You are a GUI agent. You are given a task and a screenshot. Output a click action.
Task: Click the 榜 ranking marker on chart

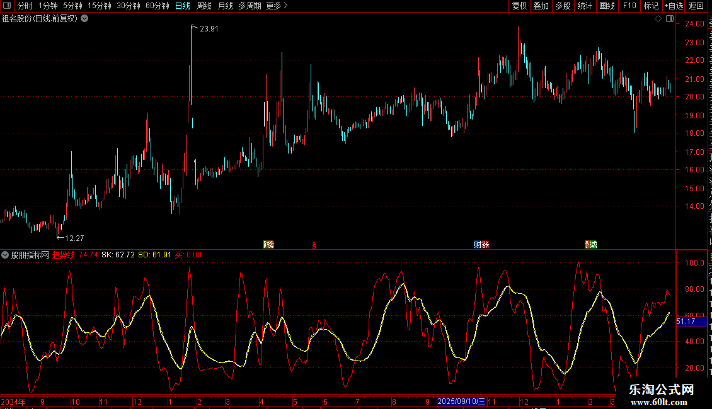269,244
